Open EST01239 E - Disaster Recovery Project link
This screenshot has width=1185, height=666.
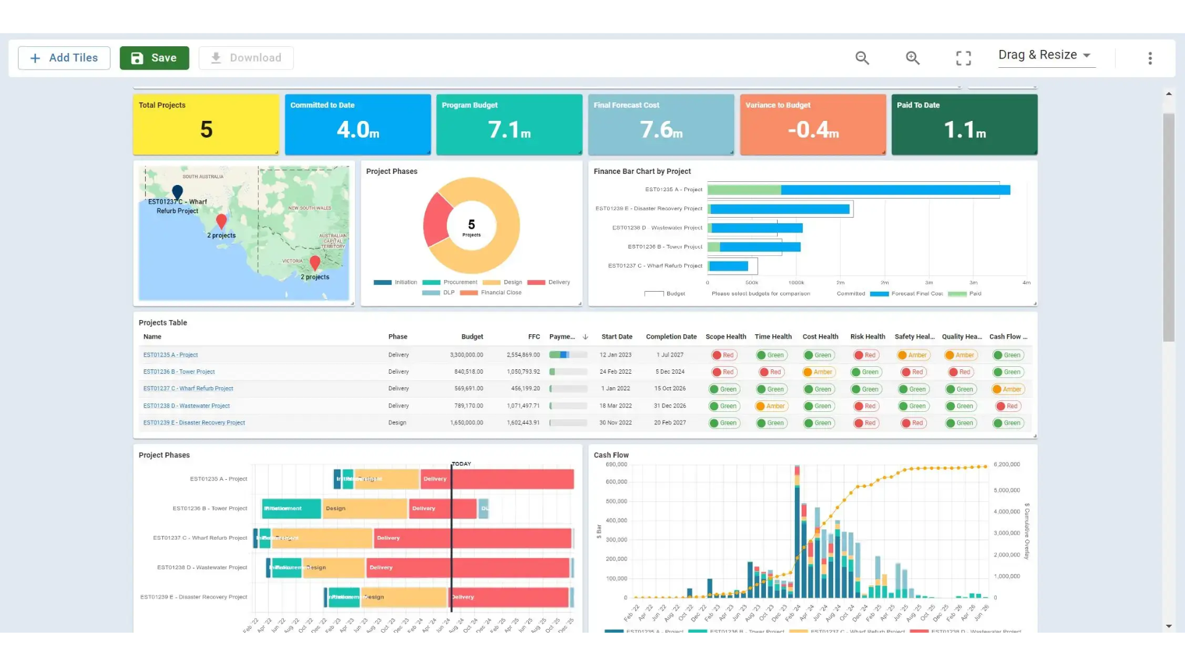click(x=194, y=423)
